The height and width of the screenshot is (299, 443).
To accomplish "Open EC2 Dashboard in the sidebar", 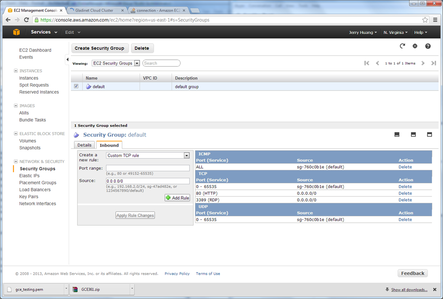I will click(35, 50).
